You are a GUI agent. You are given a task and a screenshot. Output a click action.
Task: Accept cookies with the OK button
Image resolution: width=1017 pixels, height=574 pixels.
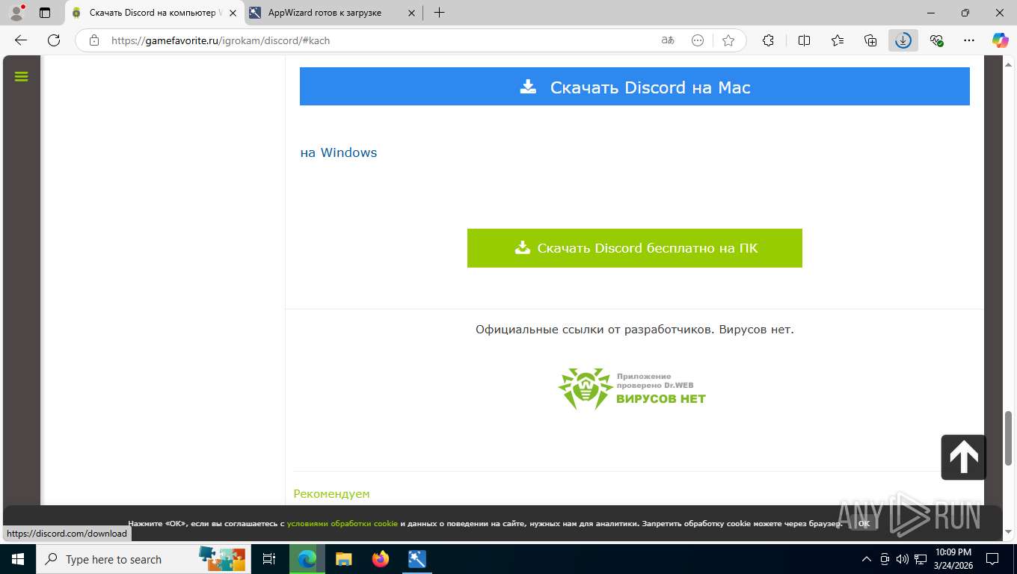click(x=864, y=523)
